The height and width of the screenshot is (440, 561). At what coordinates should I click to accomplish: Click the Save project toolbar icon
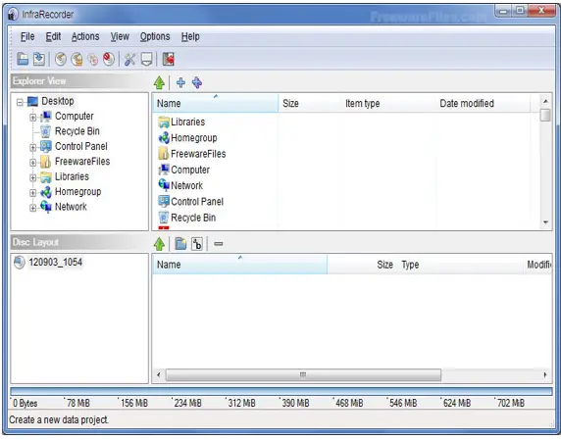pos(39,59)
